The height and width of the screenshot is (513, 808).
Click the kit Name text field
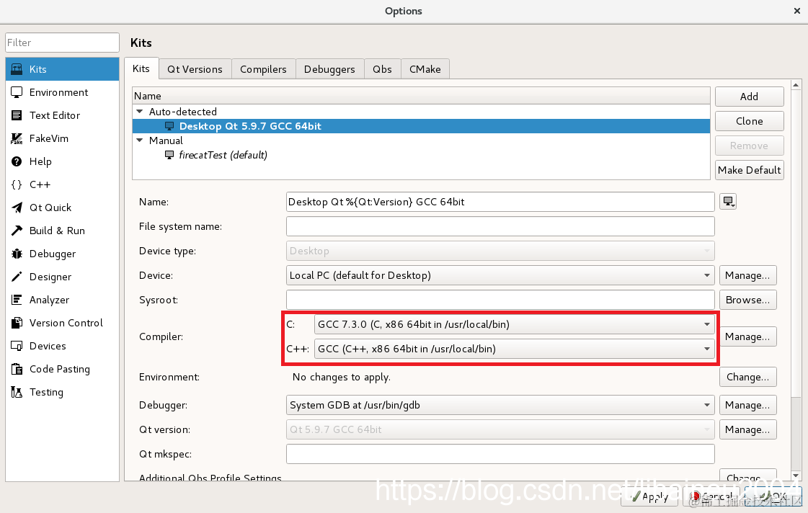500,202
